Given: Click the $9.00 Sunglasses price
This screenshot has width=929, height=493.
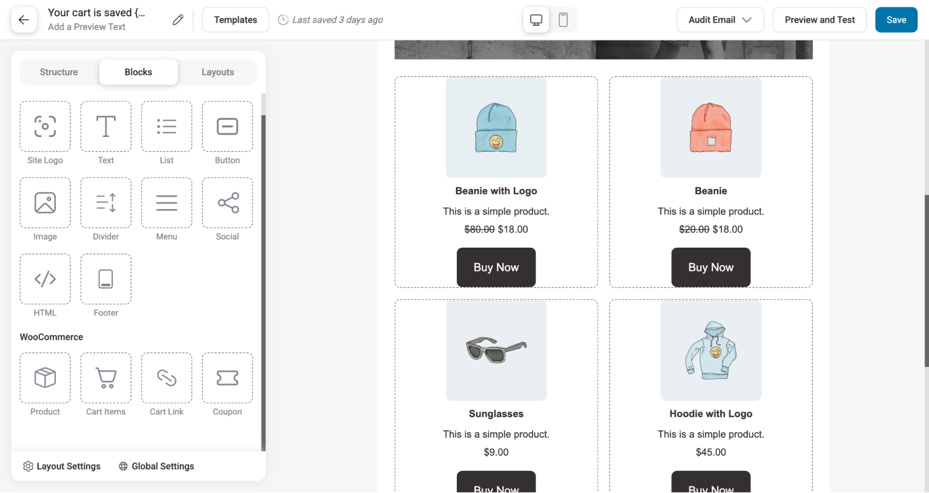Looking at the screenshot, I should tap(496, 452).
